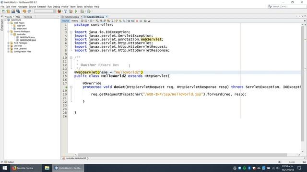
Task: Click the red Start Macro Recording icon
Action: point(137,21)
